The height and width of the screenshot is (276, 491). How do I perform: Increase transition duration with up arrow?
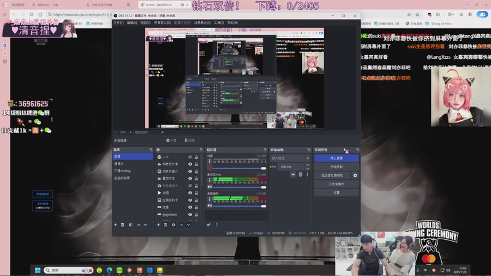click(307, 165)
